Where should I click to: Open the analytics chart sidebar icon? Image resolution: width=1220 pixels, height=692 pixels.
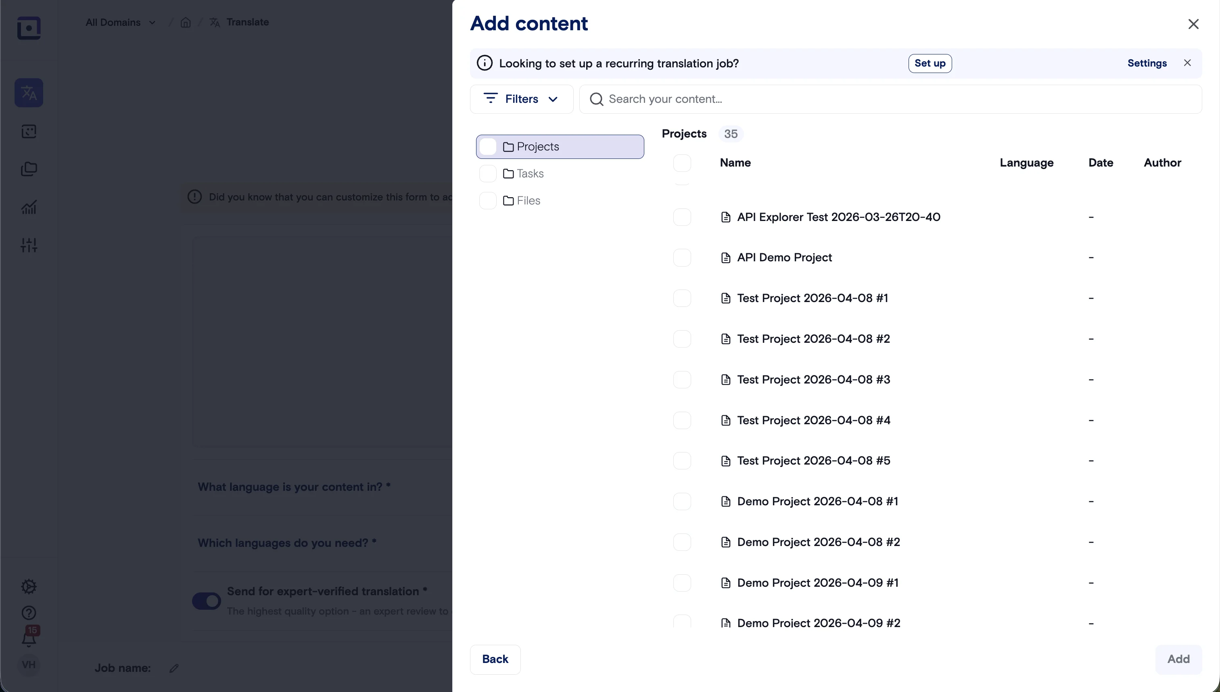(29, 207)
